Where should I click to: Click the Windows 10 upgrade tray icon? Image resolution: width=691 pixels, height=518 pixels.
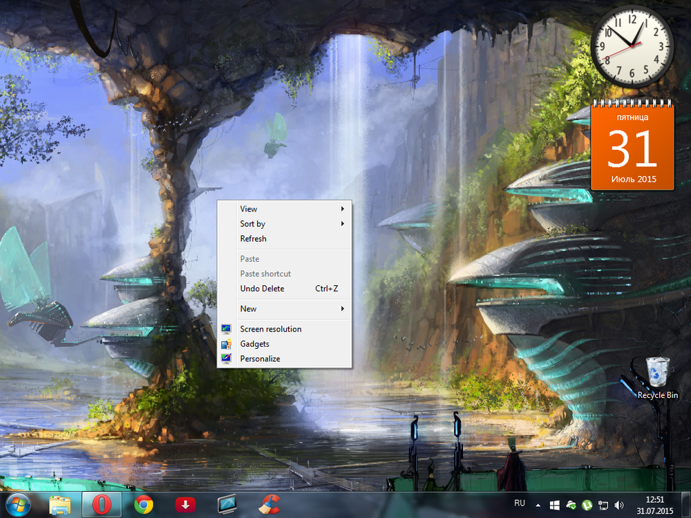[x=555, y=506]
